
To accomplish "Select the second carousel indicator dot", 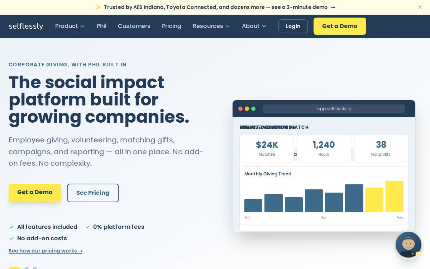I will [27, 268].
